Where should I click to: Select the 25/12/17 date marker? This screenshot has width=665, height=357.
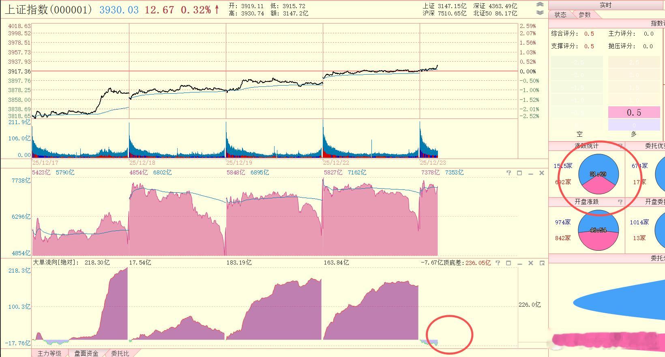click(x=45, y=162)
